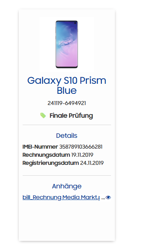The height and width of the screenshot is (249, 146).
Task: Click the Registrierungsdatum label
Action: [x=51, y=163]
